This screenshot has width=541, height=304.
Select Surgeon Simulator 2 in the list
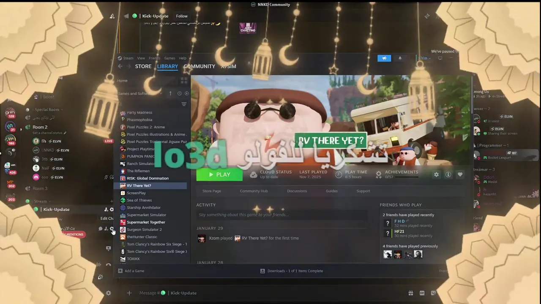pos(144,230)
